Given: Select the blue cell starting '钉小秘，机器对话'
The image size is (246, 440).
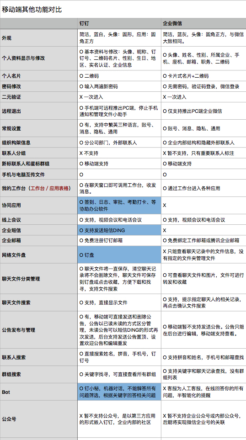Looking at the screenshot, I should (119, 392).
